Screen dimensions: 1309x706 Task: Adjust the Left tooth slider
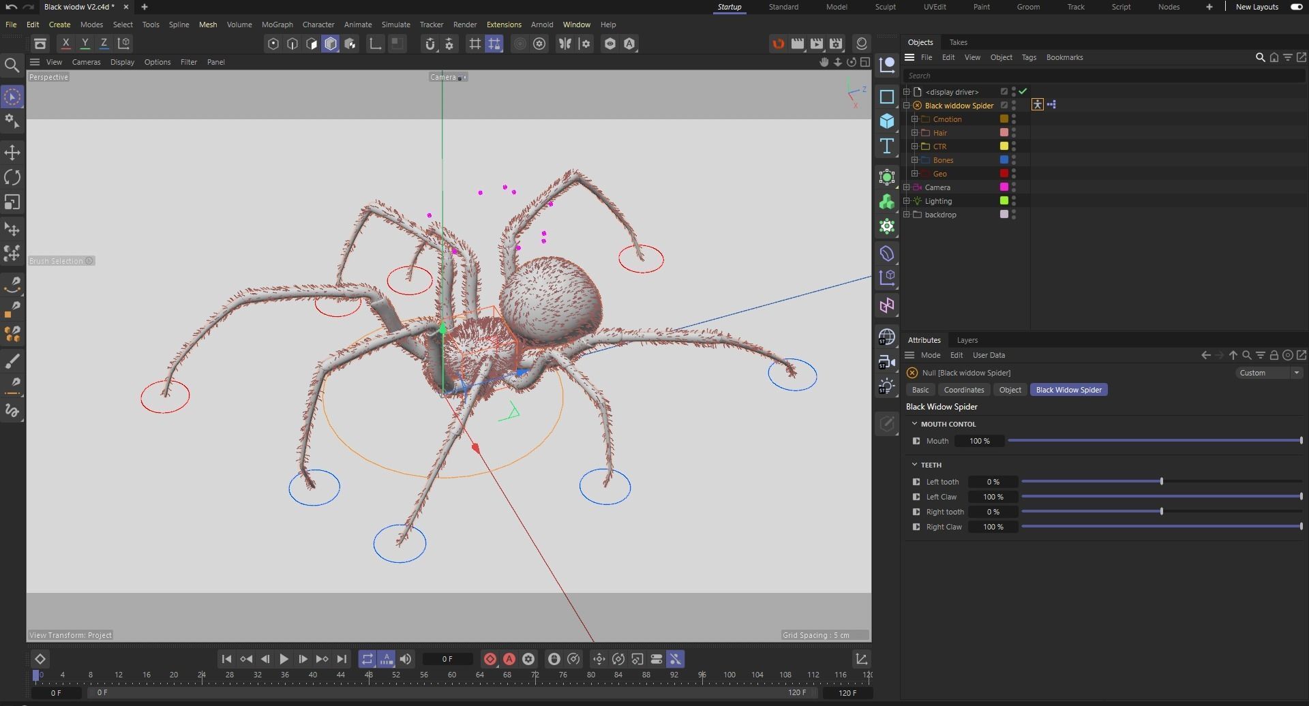pos(1161,482)
